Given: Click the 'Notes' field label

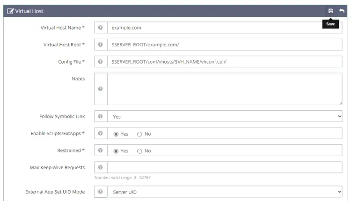Looking at the screenshot, I should pyautogui.click(x=78, y=79).
